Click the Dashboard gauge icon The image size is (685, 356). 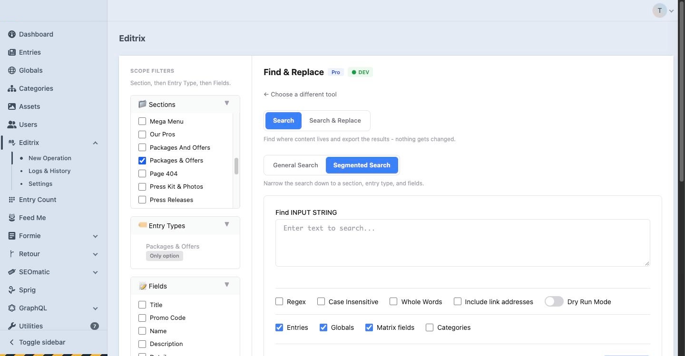point(12,34)
